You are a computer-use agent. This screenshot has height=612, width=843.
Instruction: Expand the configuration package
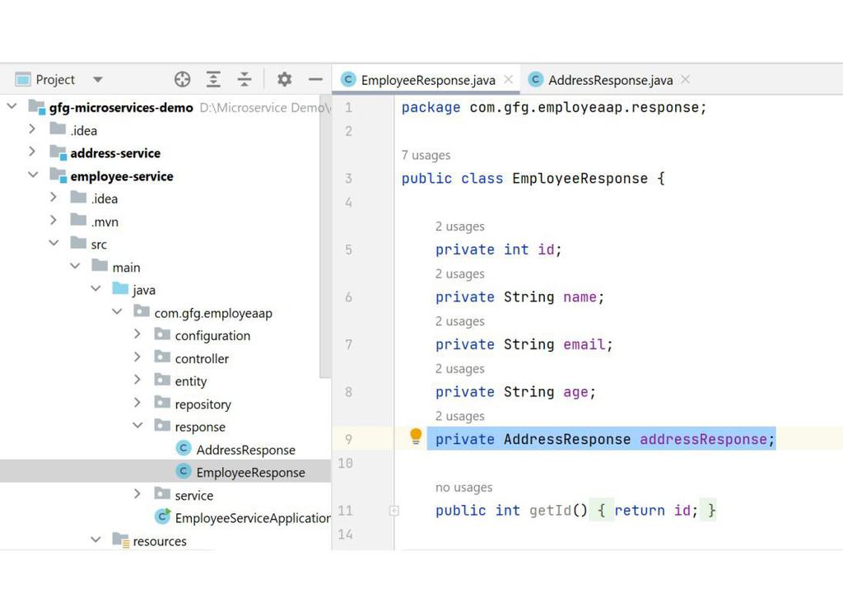click(137, 334)
